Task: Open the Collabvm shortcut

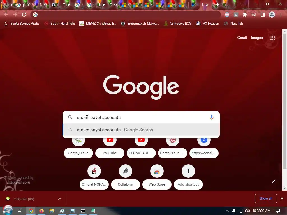Action: point(125,177)
